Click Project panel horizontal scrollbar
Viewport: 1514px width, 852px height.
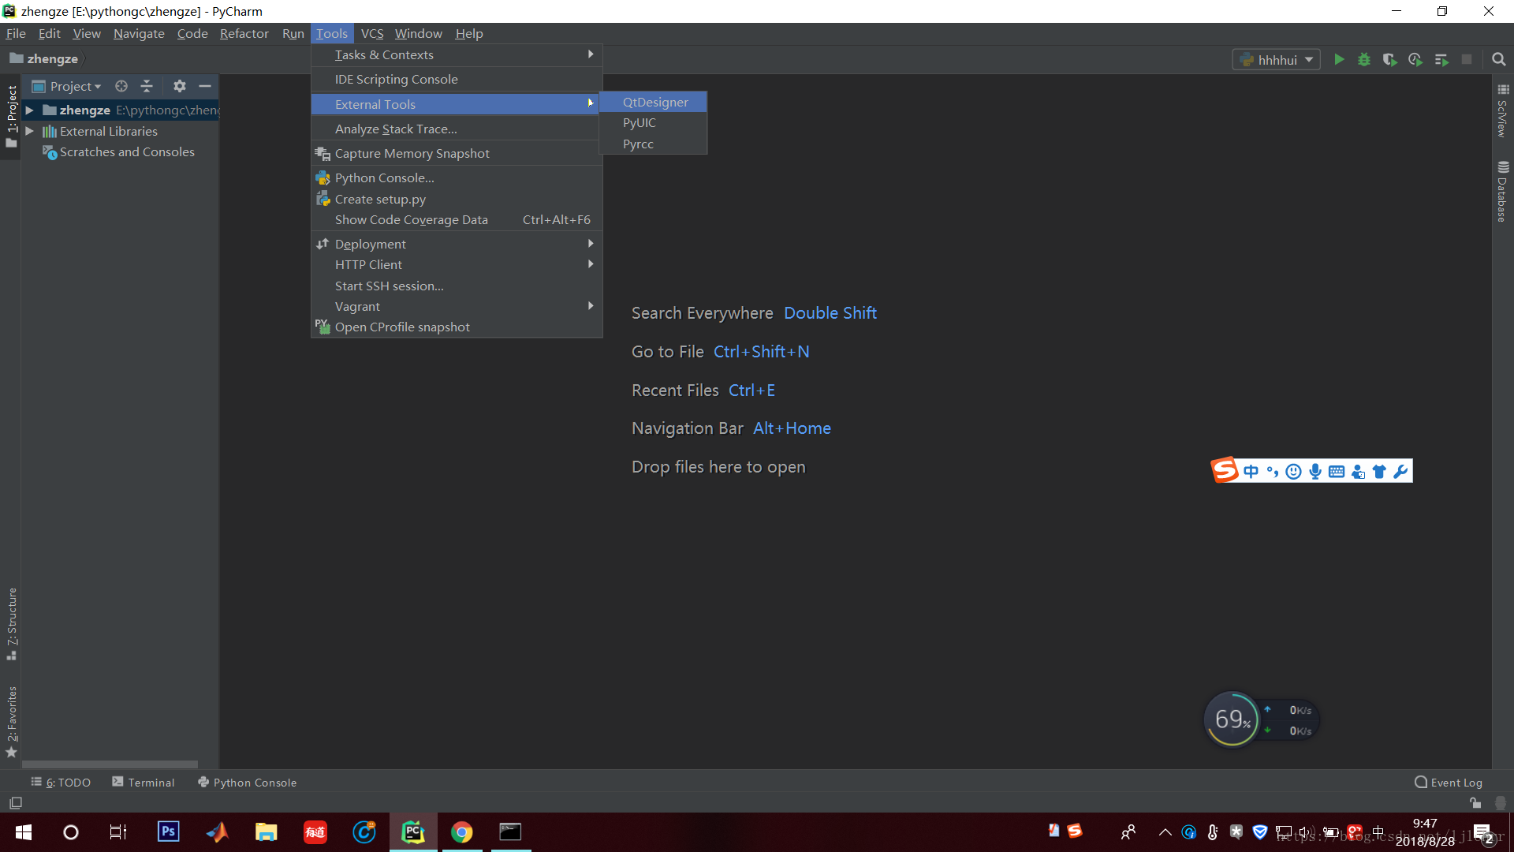coord(110,764)
